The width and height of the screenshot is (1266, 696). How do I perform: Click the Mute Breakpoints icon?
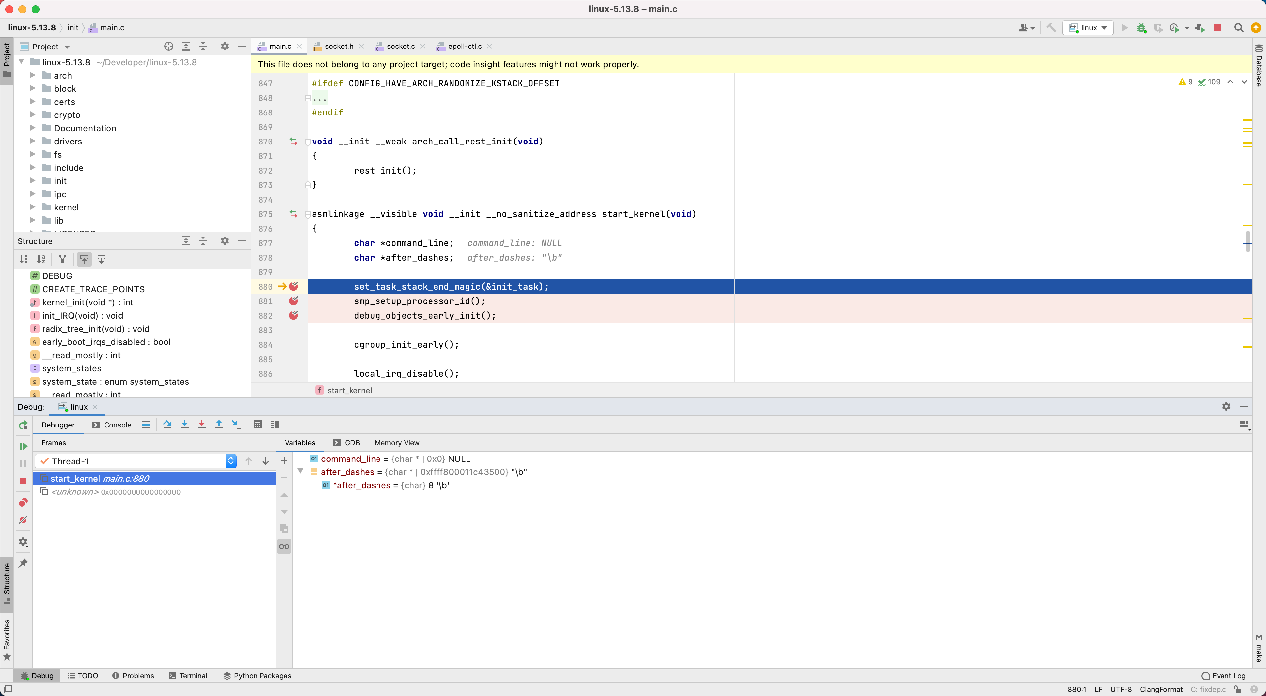(23, 520)
